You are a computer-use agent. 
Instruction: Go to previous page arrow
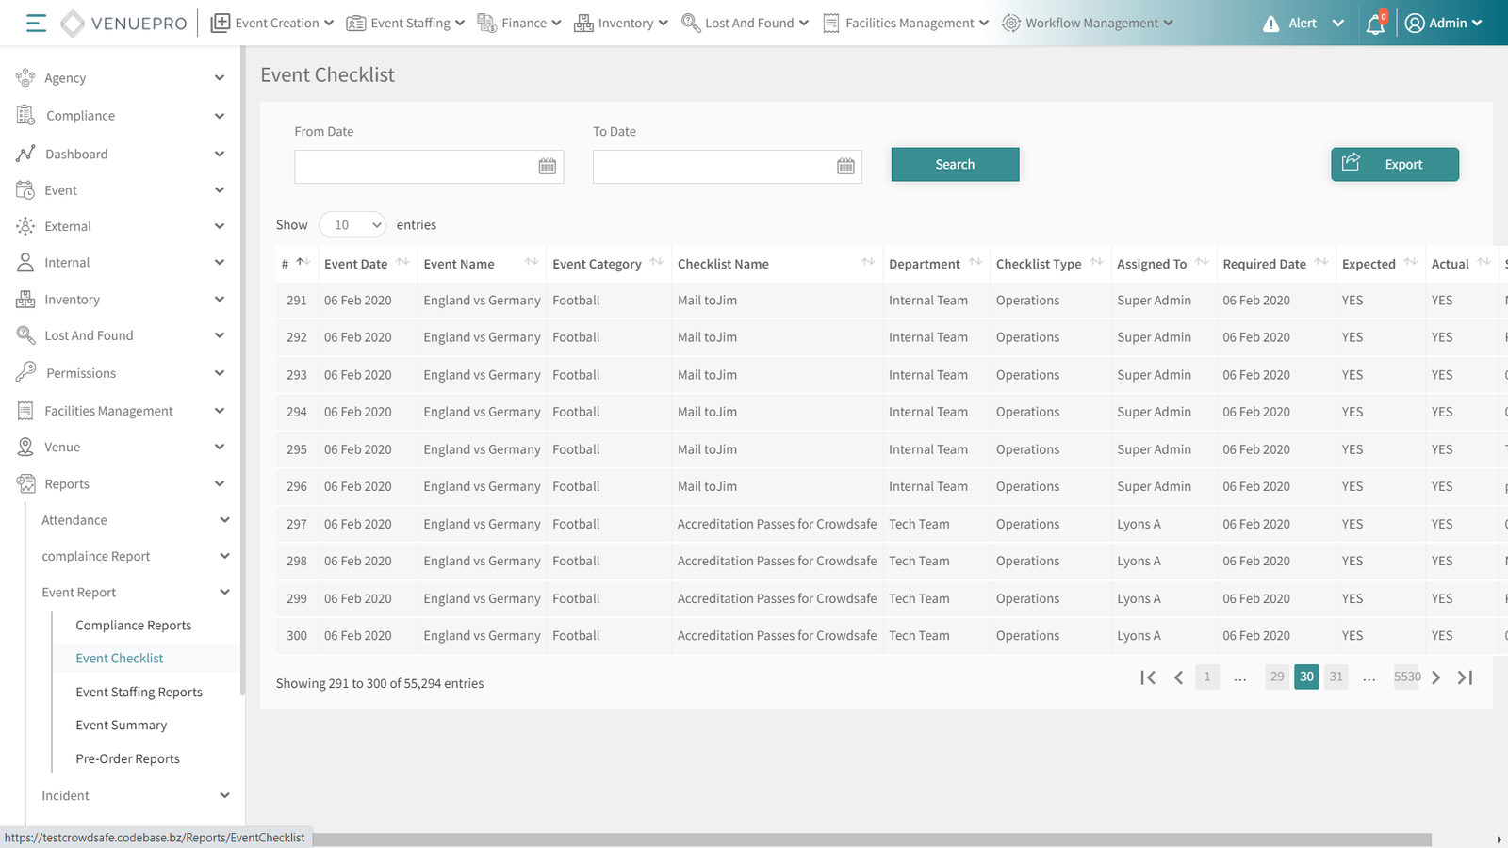pos(1178,677)
